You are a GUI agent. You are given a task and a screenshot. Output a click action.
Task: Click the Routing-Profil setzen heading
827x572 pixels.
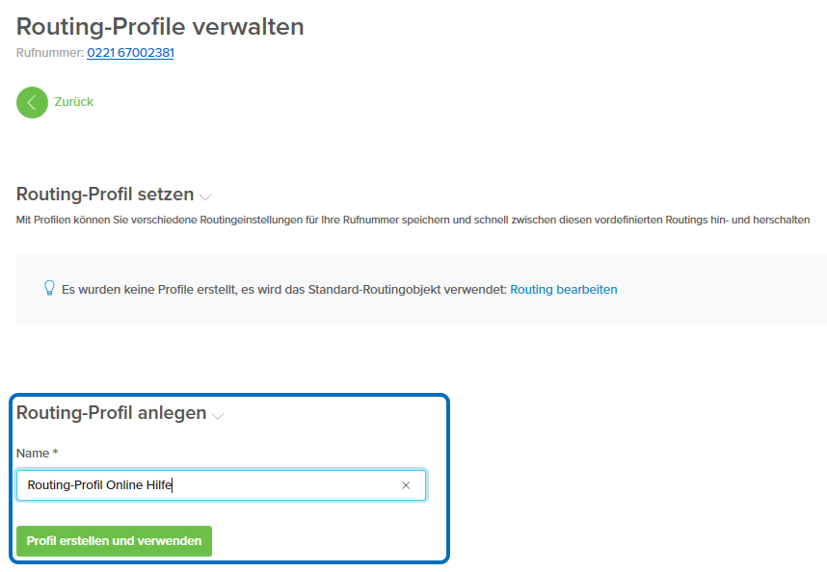tap(105, 194)
